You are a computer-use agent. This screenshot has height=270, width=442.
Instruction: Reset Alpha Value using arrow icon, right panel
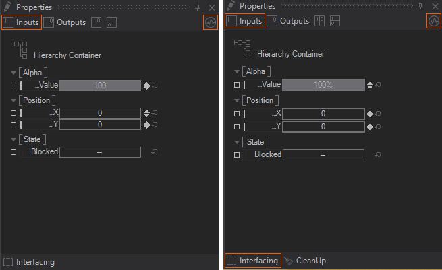(x=378, y=85)
